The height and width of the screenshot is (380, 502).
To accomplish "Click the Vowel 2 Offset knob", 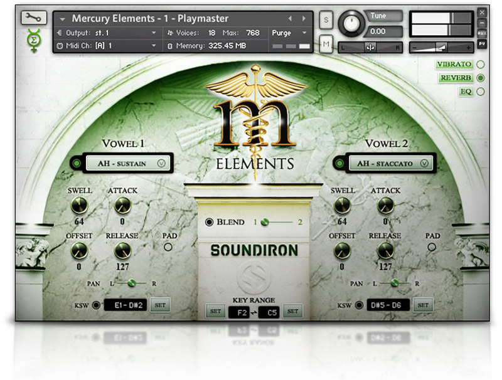I will click(342, 250).
